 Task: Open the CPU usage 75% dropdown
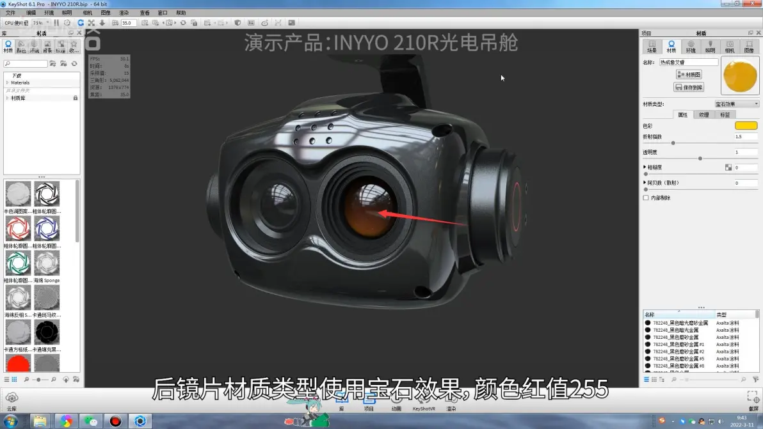click(40, 23)
